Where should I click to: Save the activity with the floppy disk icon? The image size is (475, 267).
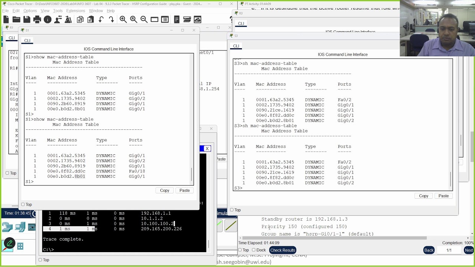pyautogui.click(x=27, y=20)
